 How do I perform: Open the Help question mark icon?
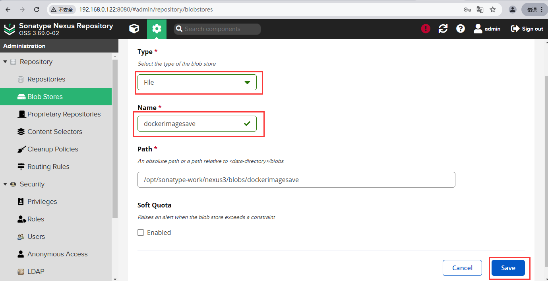[461, 29]
